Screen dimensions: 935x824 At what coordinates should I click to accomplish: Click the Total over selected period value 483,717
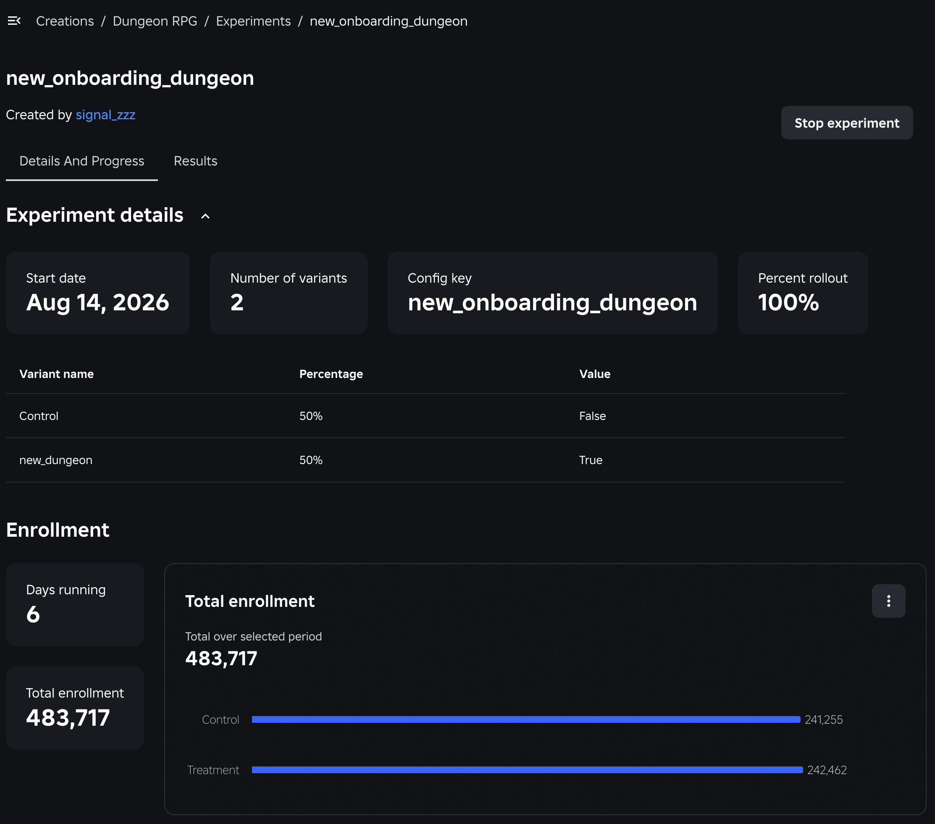[x=221, y=659]
